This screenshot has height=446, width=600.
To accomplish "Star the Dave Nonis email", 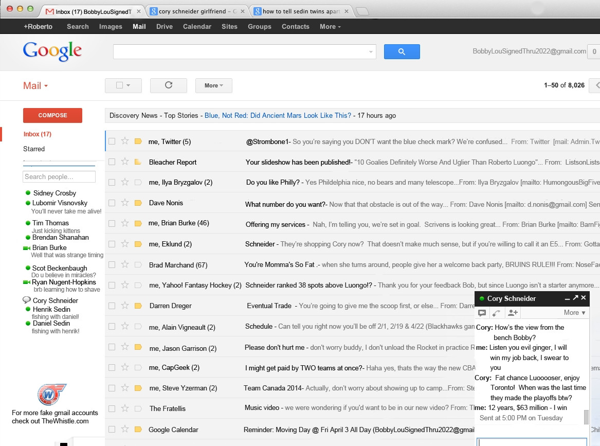I will (125, 203).
